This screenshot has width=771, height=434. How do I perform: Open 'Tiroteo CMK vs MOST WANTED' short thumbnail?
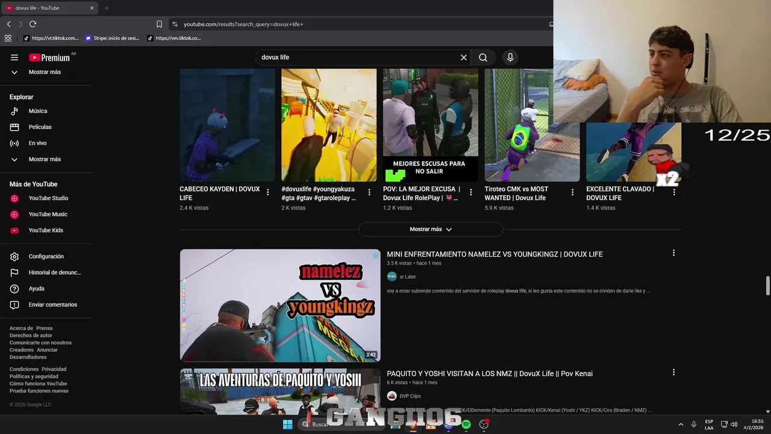pos(532,125)
